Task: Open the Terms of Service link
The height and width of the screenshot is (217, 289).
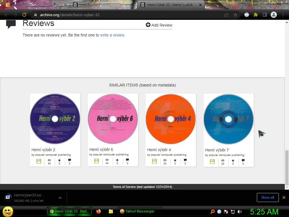Action: pyautogui.click(x=142, y=187)
